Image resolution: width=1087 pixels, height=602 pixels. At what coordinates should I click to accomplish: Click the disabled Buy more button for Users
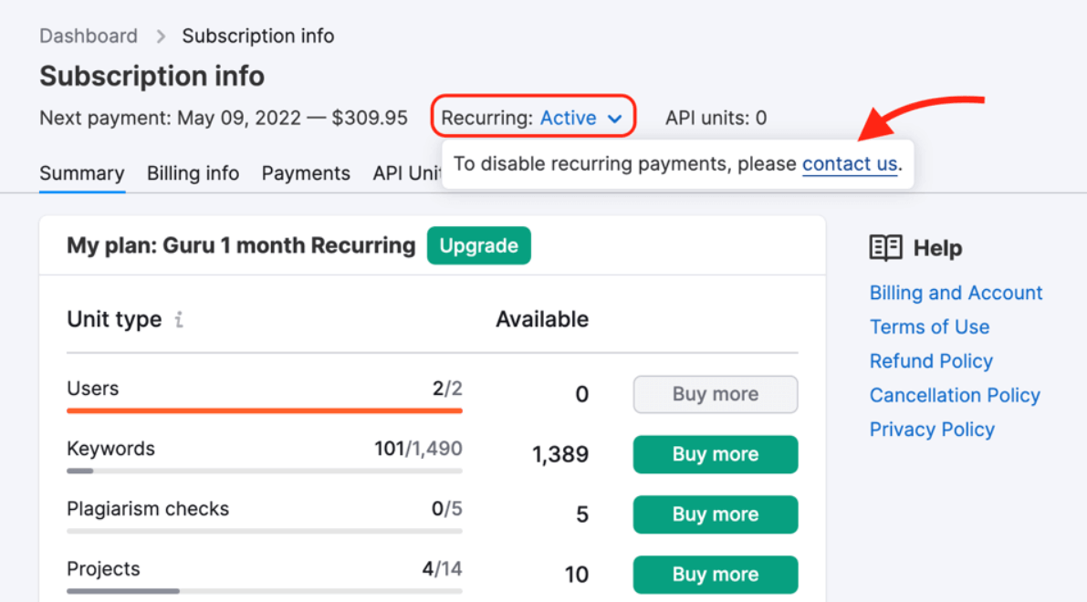[x=715, y=394]
